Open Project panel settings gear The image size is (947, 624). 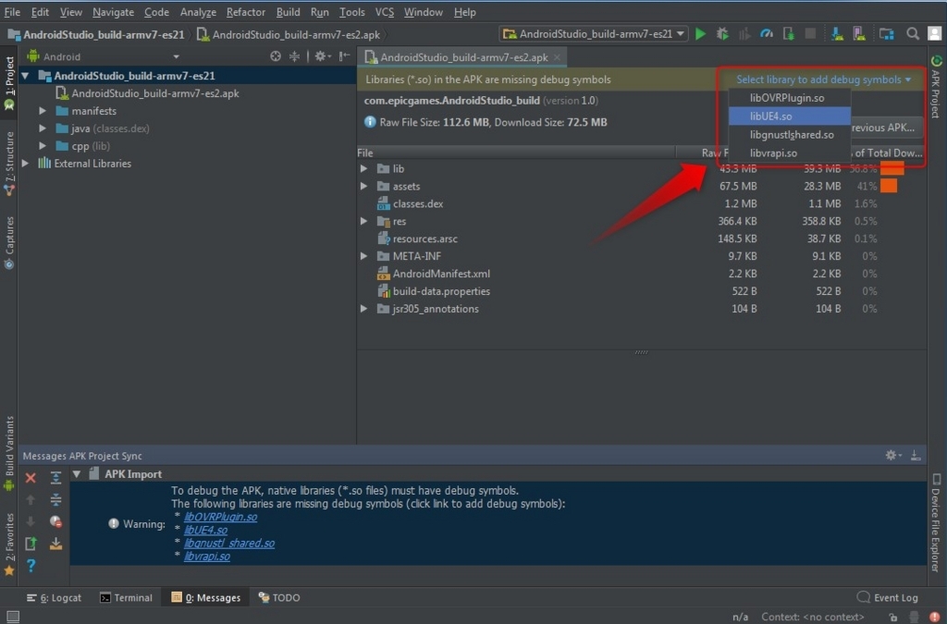coord(322,56)
